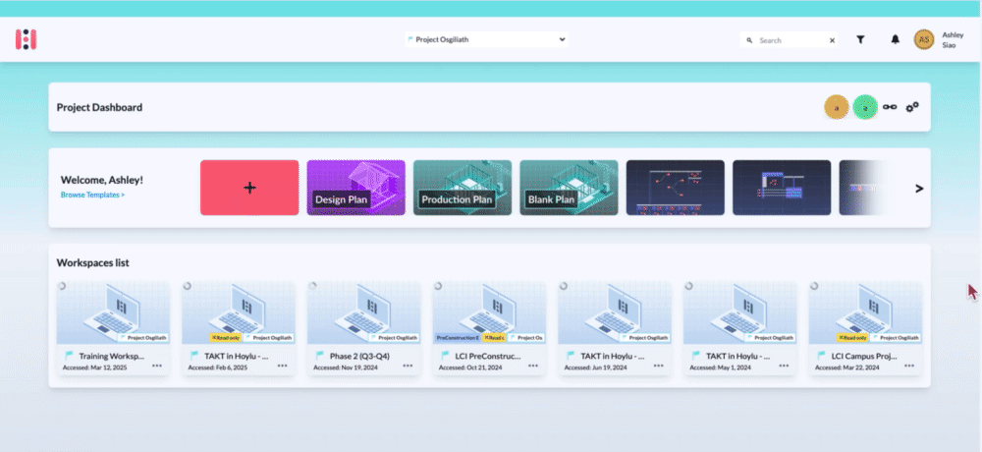Open project settings gears icon
Screen dimensions: 982x452
click(x=912, y=106)
